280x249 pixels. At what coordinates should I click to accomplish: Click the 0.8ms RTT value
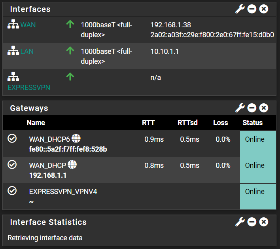point(154,165)
